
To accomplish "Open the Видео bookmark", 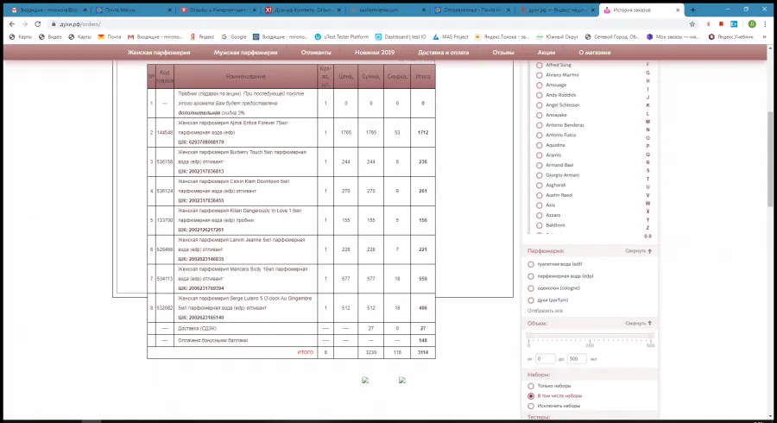I will click(x=50, y=36).
